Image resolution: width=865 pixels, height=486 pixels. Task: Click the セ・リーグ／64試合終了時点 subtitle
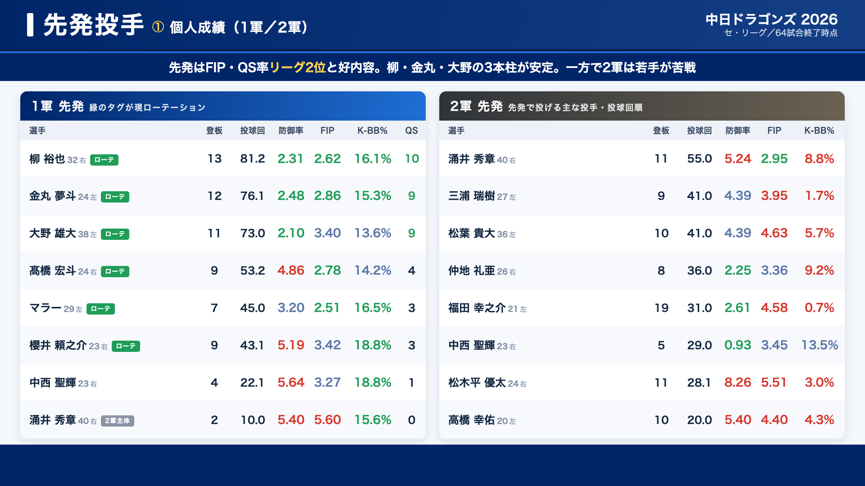(x=781, y=33)
